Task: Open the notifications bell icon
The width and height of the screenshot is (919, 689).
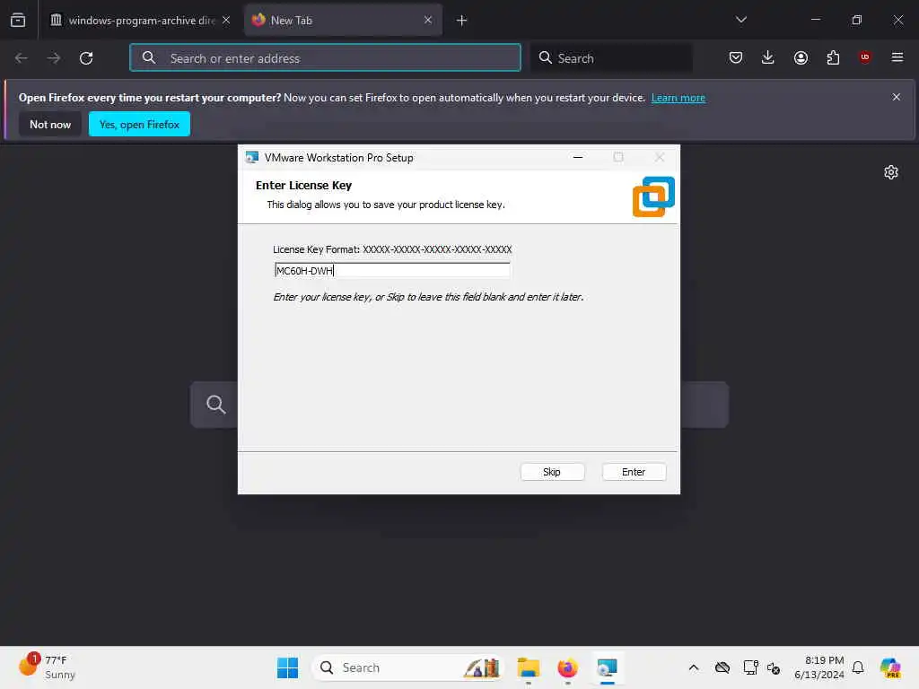Action: 858,667
